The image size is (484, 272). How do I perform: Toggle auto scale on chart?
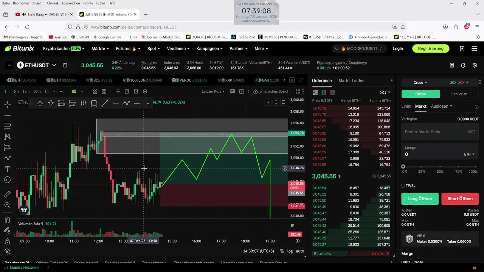pos(300,251)
